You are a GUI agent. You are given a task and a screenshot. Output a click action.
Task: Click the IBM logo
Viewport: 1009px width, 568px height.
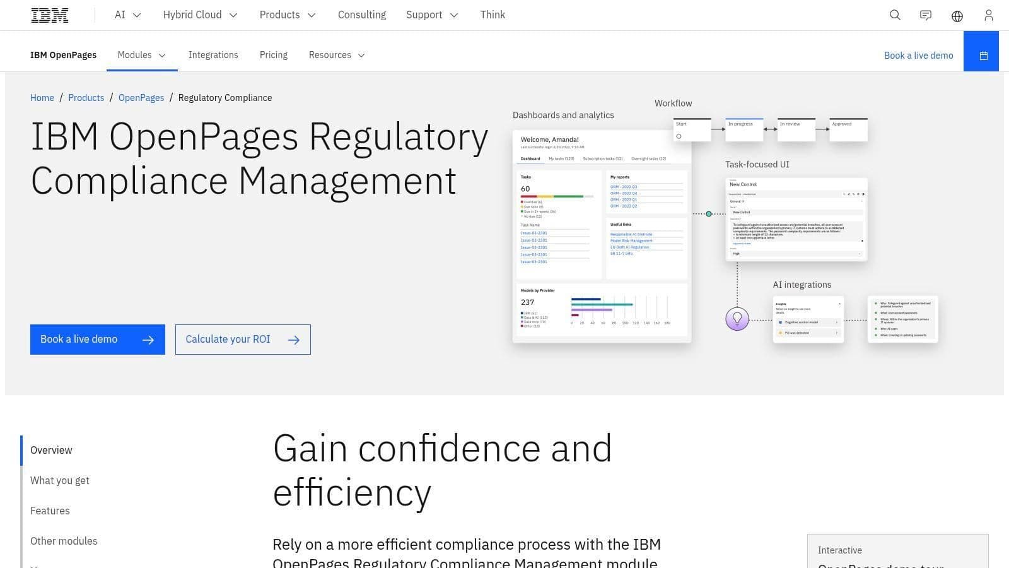(50, 15)
